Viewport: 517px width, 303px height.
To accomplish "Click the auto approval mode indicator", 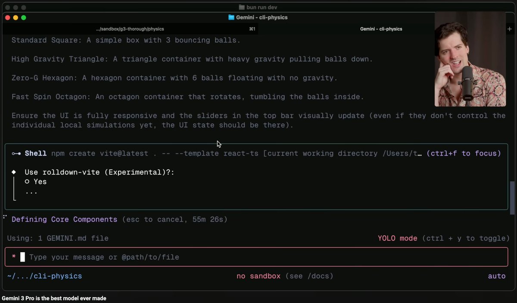I will (497, 276).
